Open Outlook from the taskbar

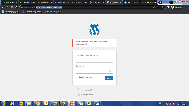point(46,104)
